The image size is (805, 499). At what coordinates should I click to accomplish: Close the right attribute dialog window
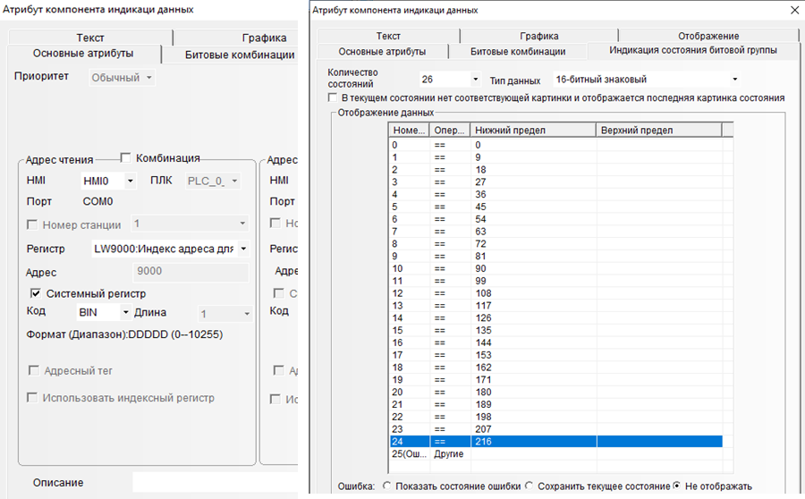793,10
